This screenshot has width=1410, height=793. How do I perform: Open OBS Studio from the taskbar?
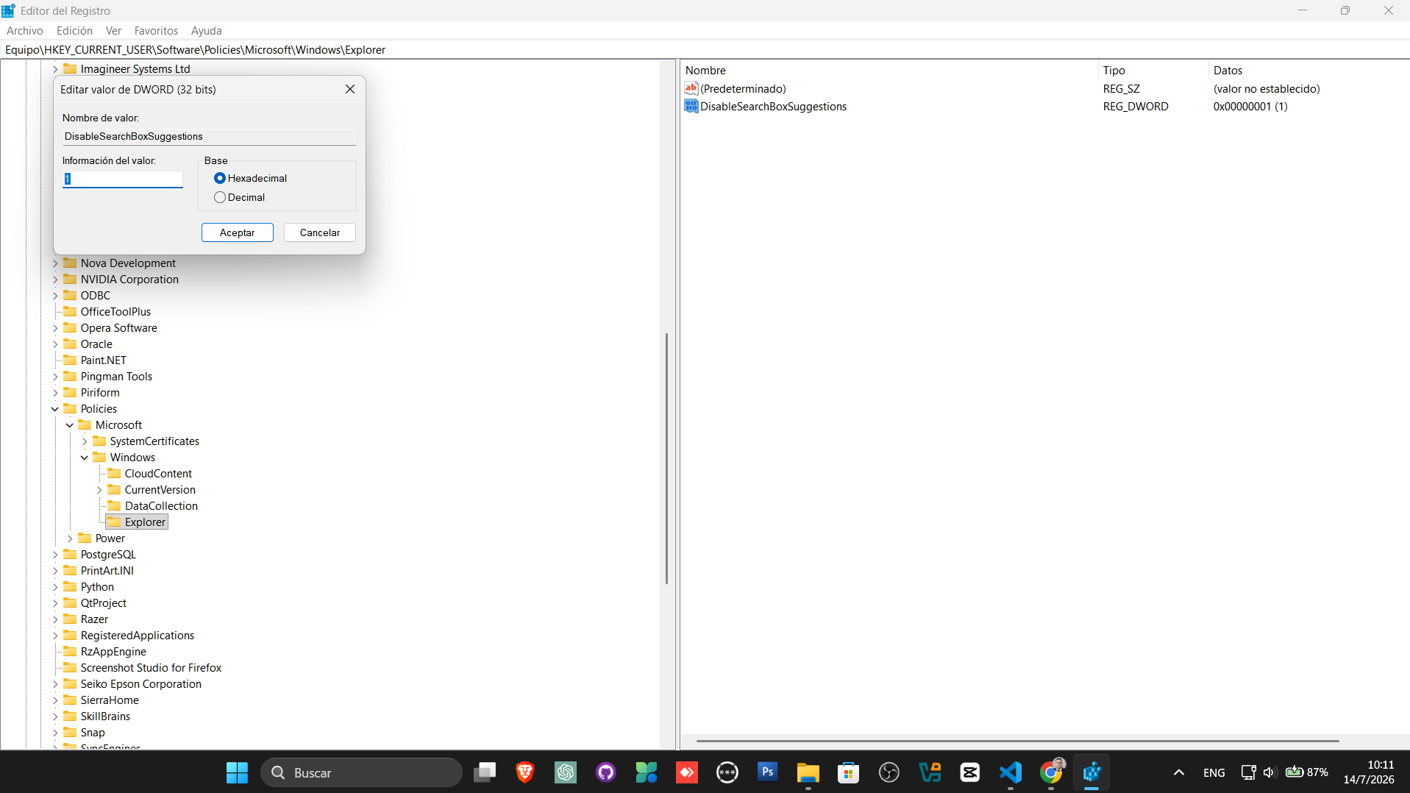point(889,772)
